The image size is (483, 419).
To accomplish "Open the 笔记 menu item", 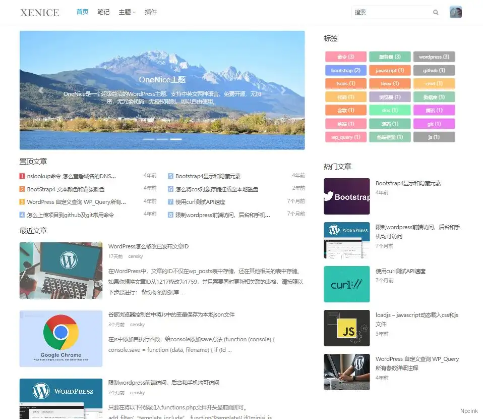I will tap(103, 12).
